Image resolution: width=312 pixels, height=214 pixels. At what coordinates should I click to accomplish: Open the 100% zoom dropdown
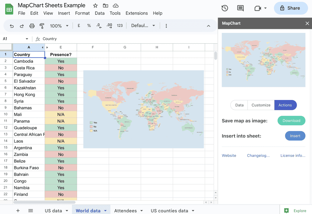pyautogui.click(x=59, y=26)
